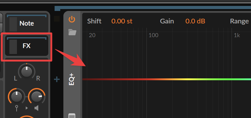Open the FX slot highlighted in red
Screen dimensions: 251x118
[27, 46]
